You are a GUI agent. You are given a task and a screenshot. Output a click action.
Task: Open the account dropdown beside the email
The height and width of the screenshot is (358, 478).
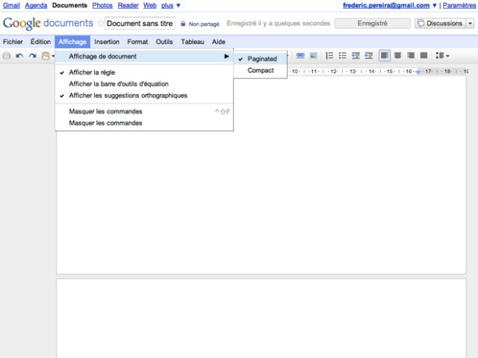(x=435, y=5)
